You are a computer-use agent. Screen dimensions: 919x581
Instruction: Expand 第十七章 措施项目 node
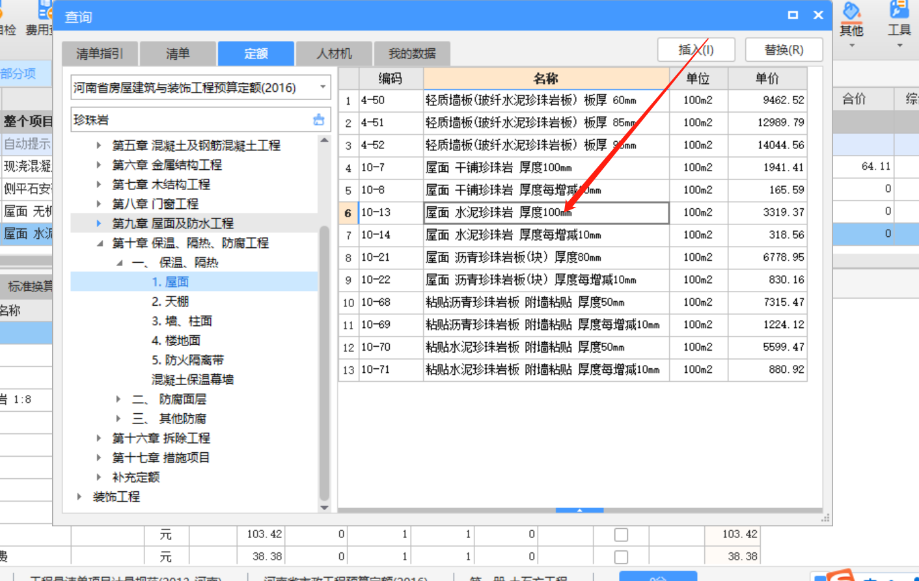click(x=98, y=457)
